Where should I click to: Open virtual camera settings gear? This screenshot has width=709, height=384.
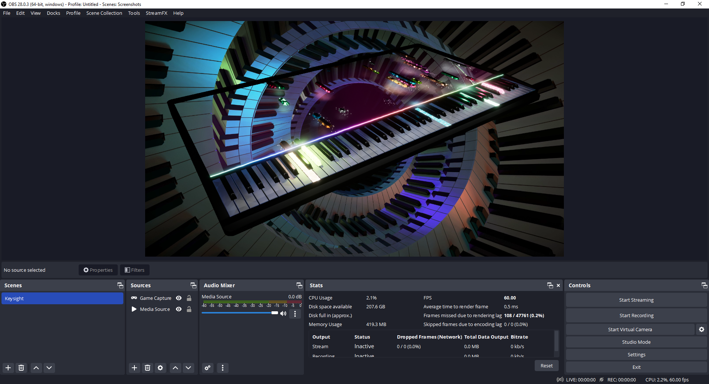click(701, 329)
